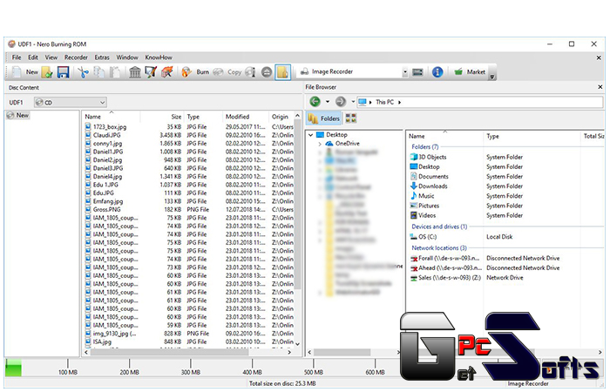
Task: Show disc info icon
Action: point(250,72)
